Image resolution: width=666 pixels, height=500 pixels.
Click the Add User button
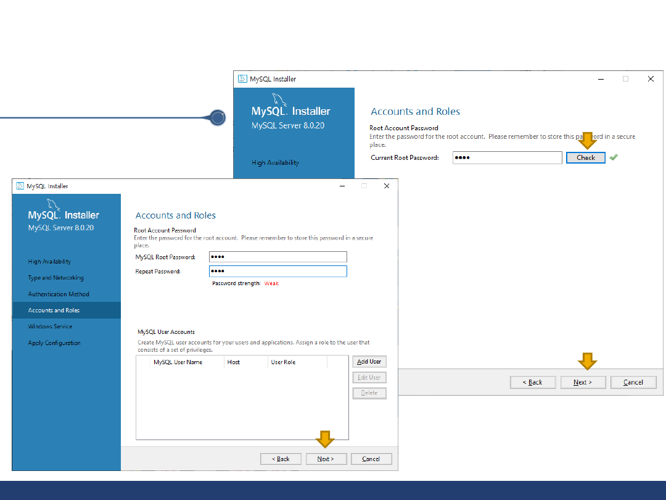(369, 362)
